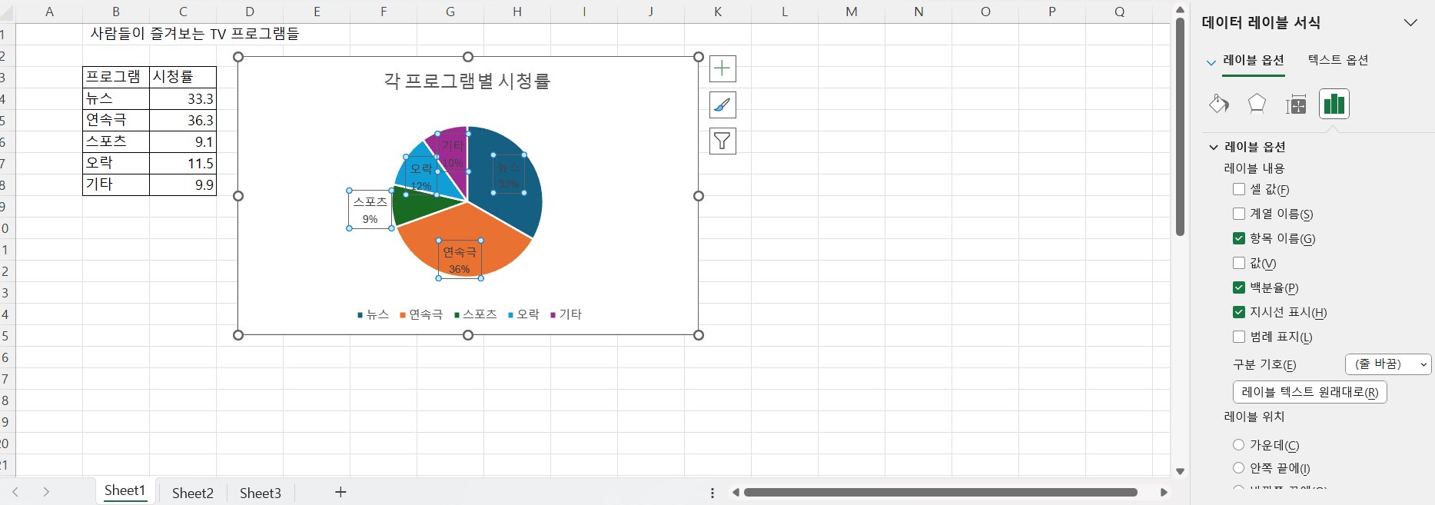Select the bar chart Label Options icon
The image size is (1435, 505).
[1334, 104]
